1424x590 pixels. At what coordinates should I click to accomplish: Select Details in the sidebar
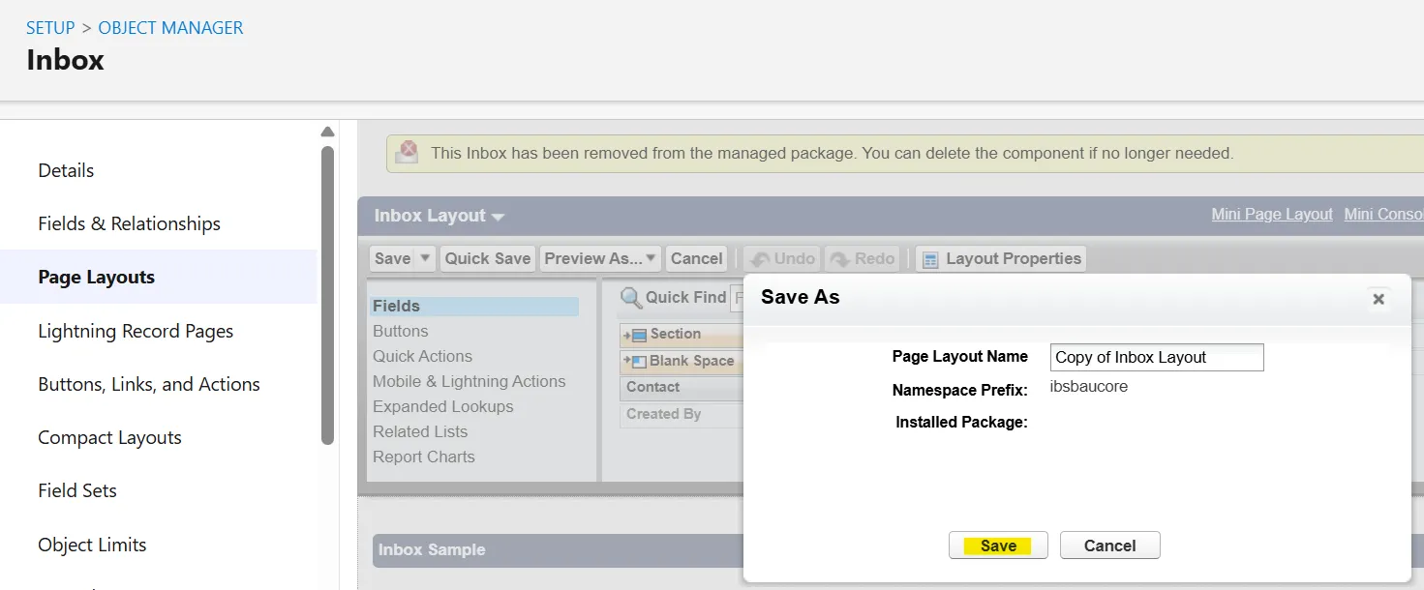coord(66,170)
